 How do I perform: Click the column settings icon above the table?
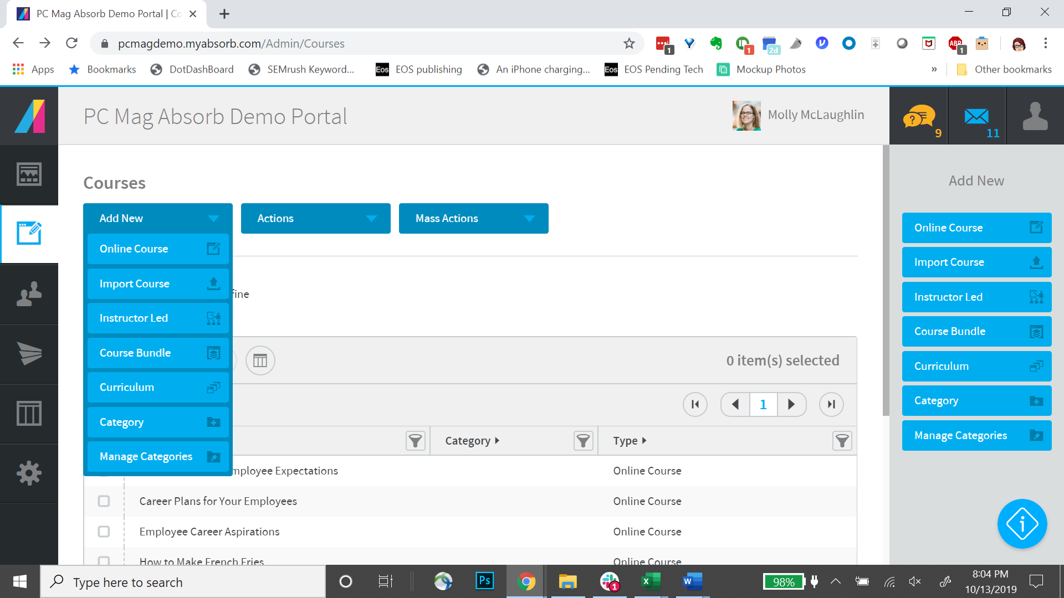pos(260,360)
